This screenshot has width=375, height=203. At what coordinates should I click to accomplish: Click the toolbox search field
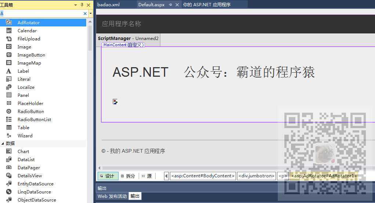click(x=41, y=14)
